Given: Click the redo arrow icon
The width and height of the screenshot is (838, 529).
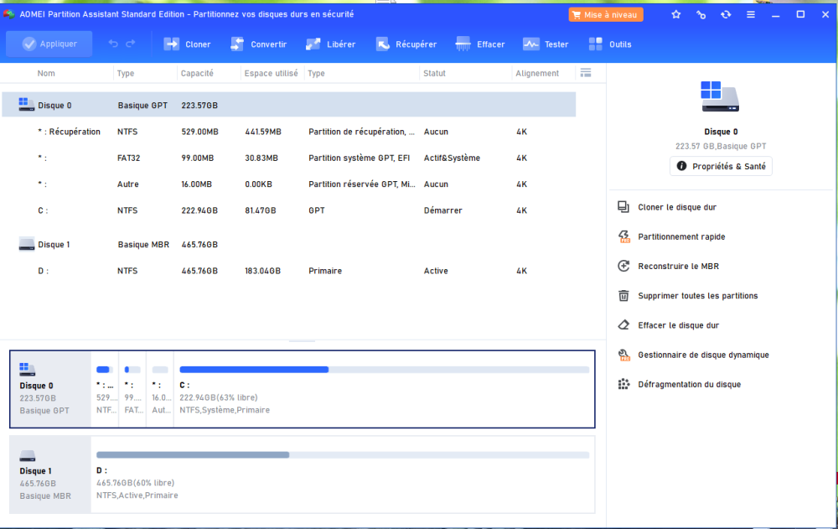Looking at the screenshot, I should click(x=131, y=44).
